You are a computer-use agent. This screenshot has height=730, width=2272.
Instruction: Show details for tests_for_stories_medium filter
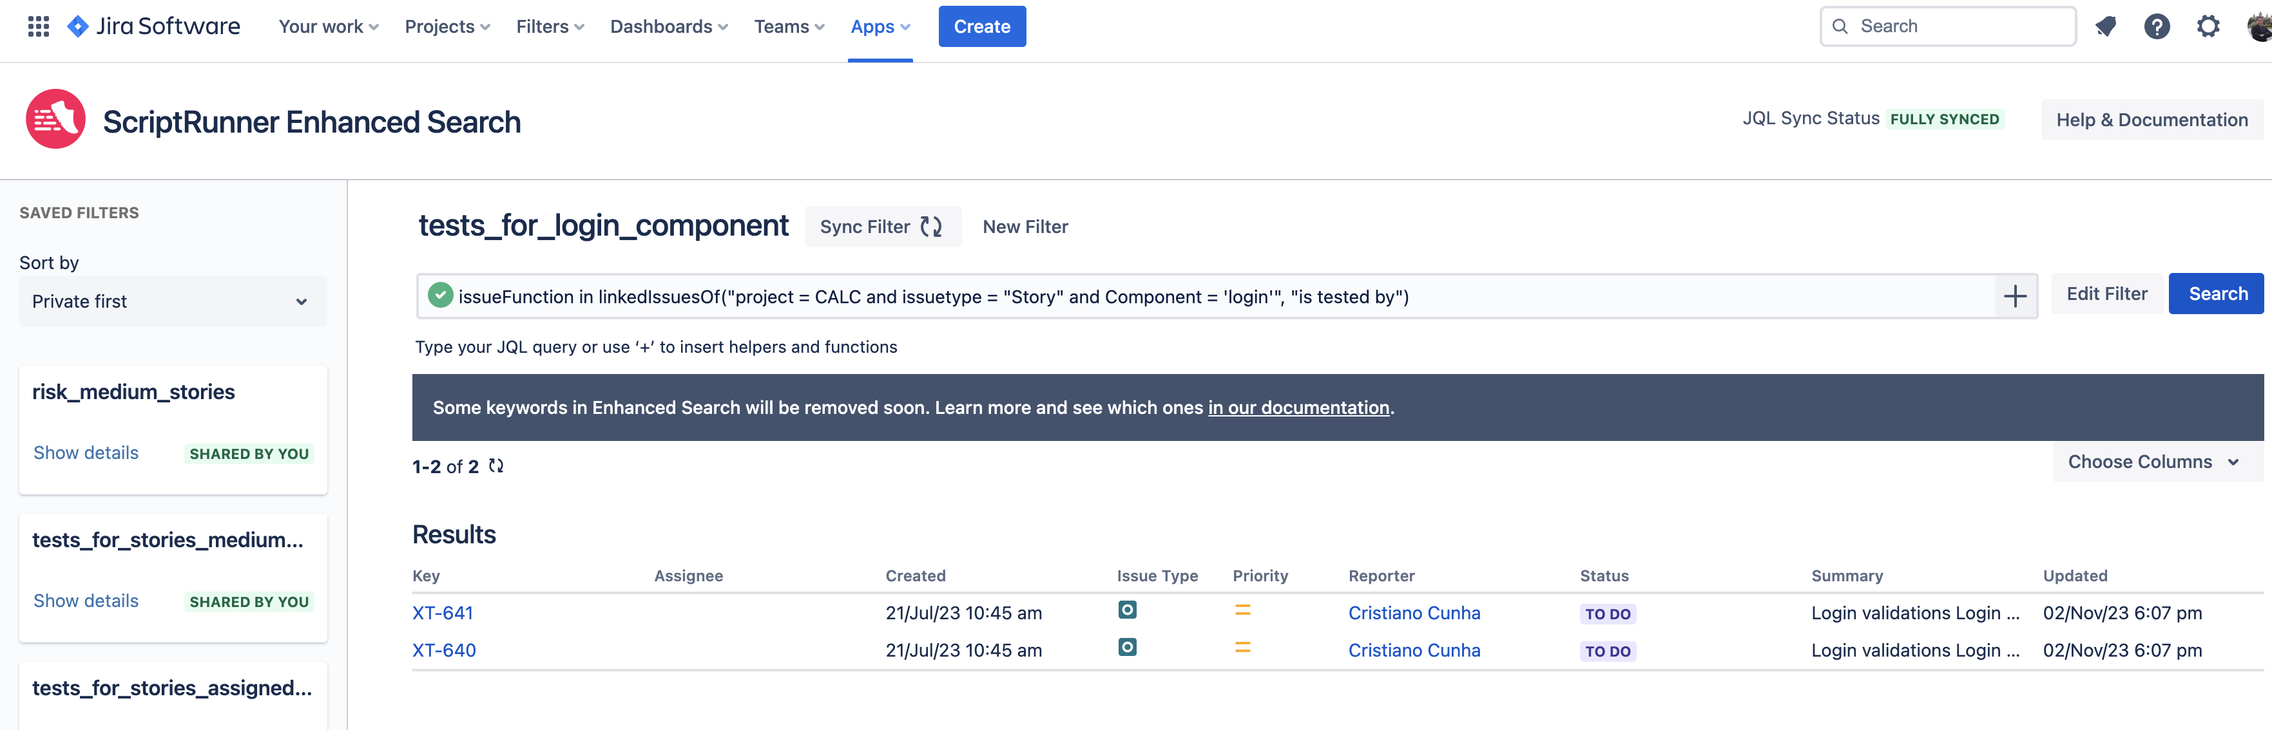(x=86, y=601)
